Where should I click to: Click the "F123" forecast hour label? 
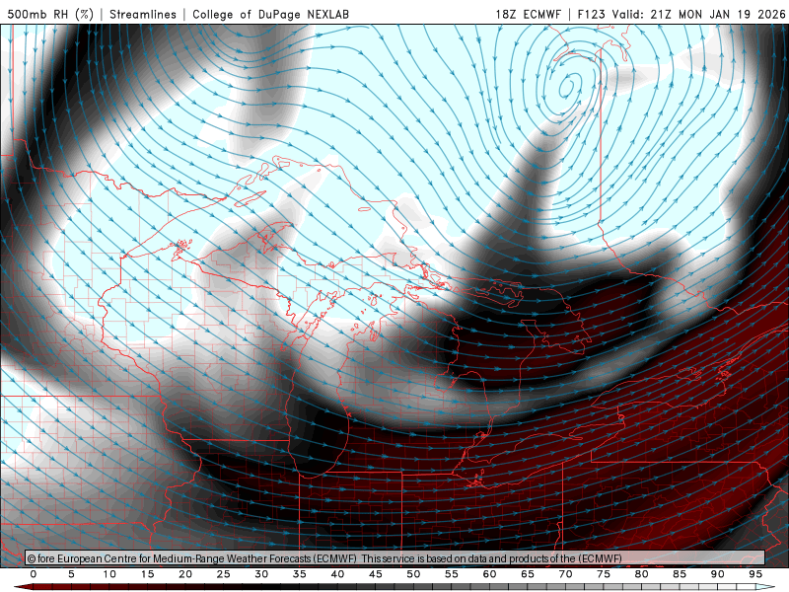tap(591, 14)
